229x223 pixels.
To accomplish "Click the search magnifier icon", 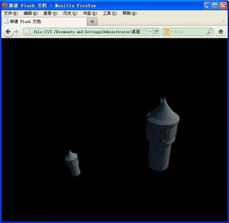I will [x=210, y=32].
